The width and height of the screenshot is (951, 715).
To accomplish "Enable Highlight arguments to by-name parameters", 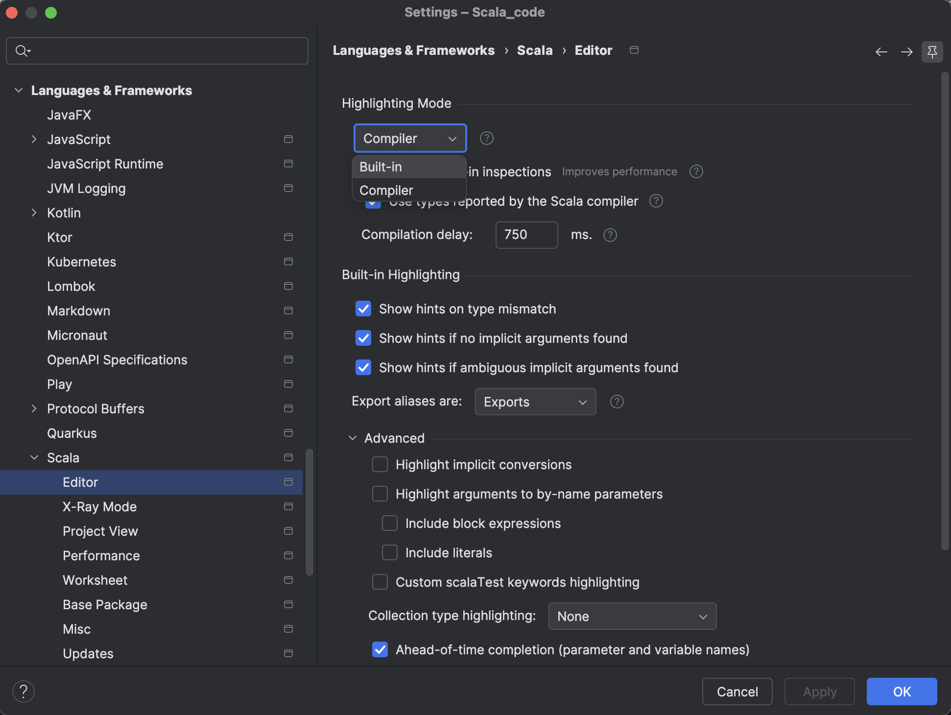I will point(380,494).
